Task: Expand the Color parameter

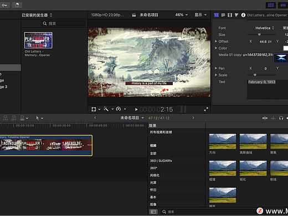Action: click(216, 48)
